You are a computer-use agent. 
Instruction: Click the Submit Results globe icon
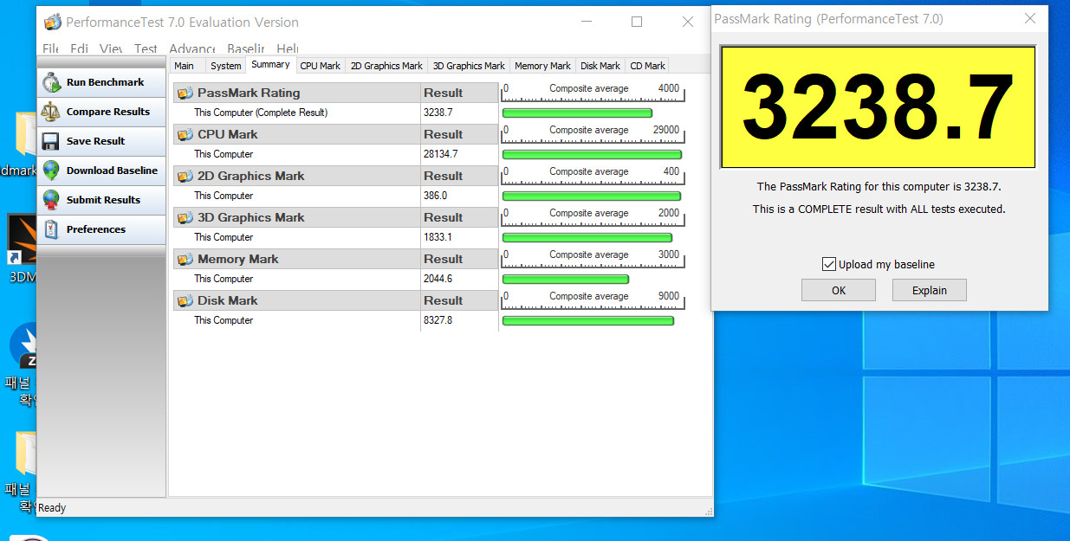click(x=51, y=200)
